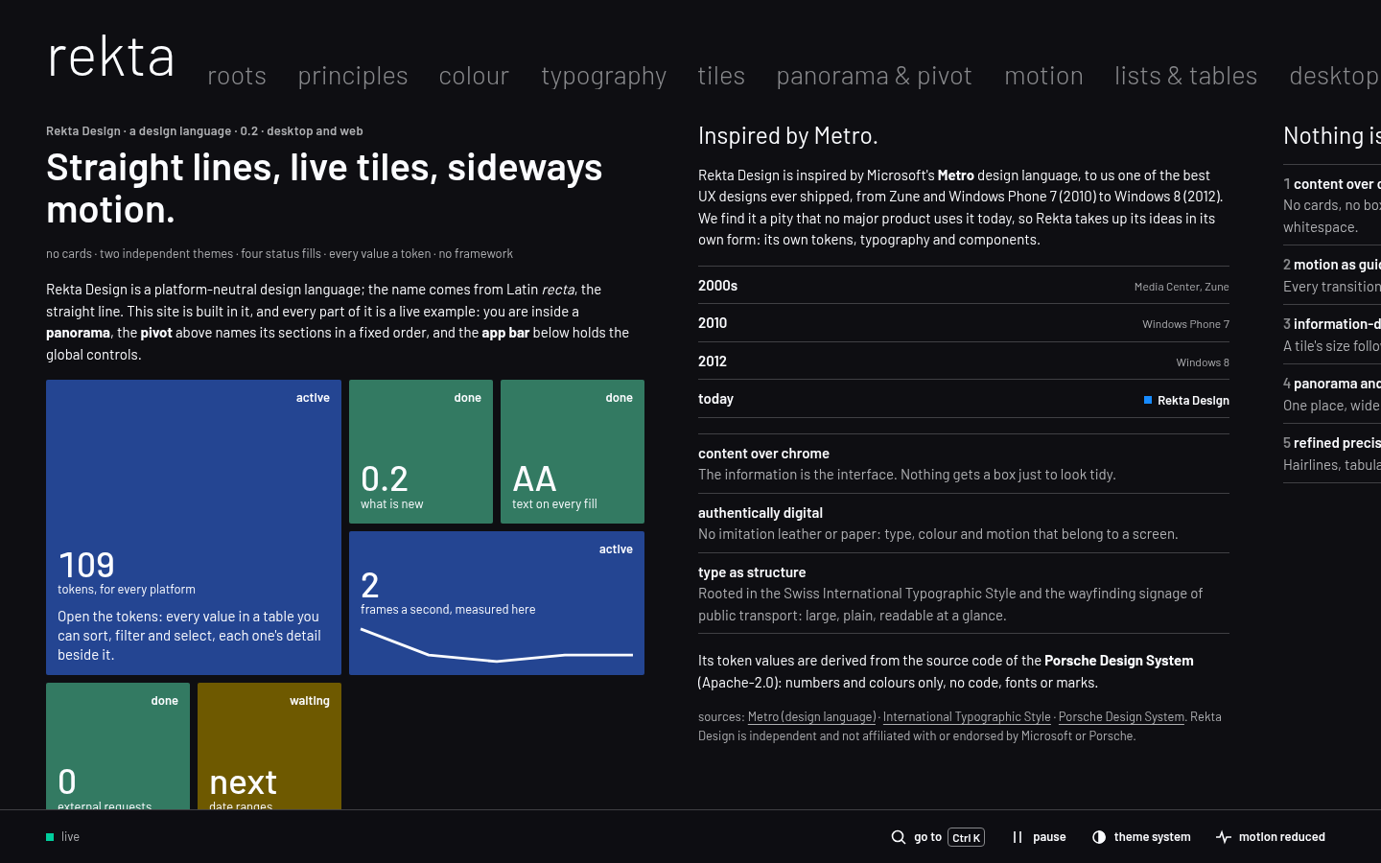Switch to the roots section

coord(237,75)
